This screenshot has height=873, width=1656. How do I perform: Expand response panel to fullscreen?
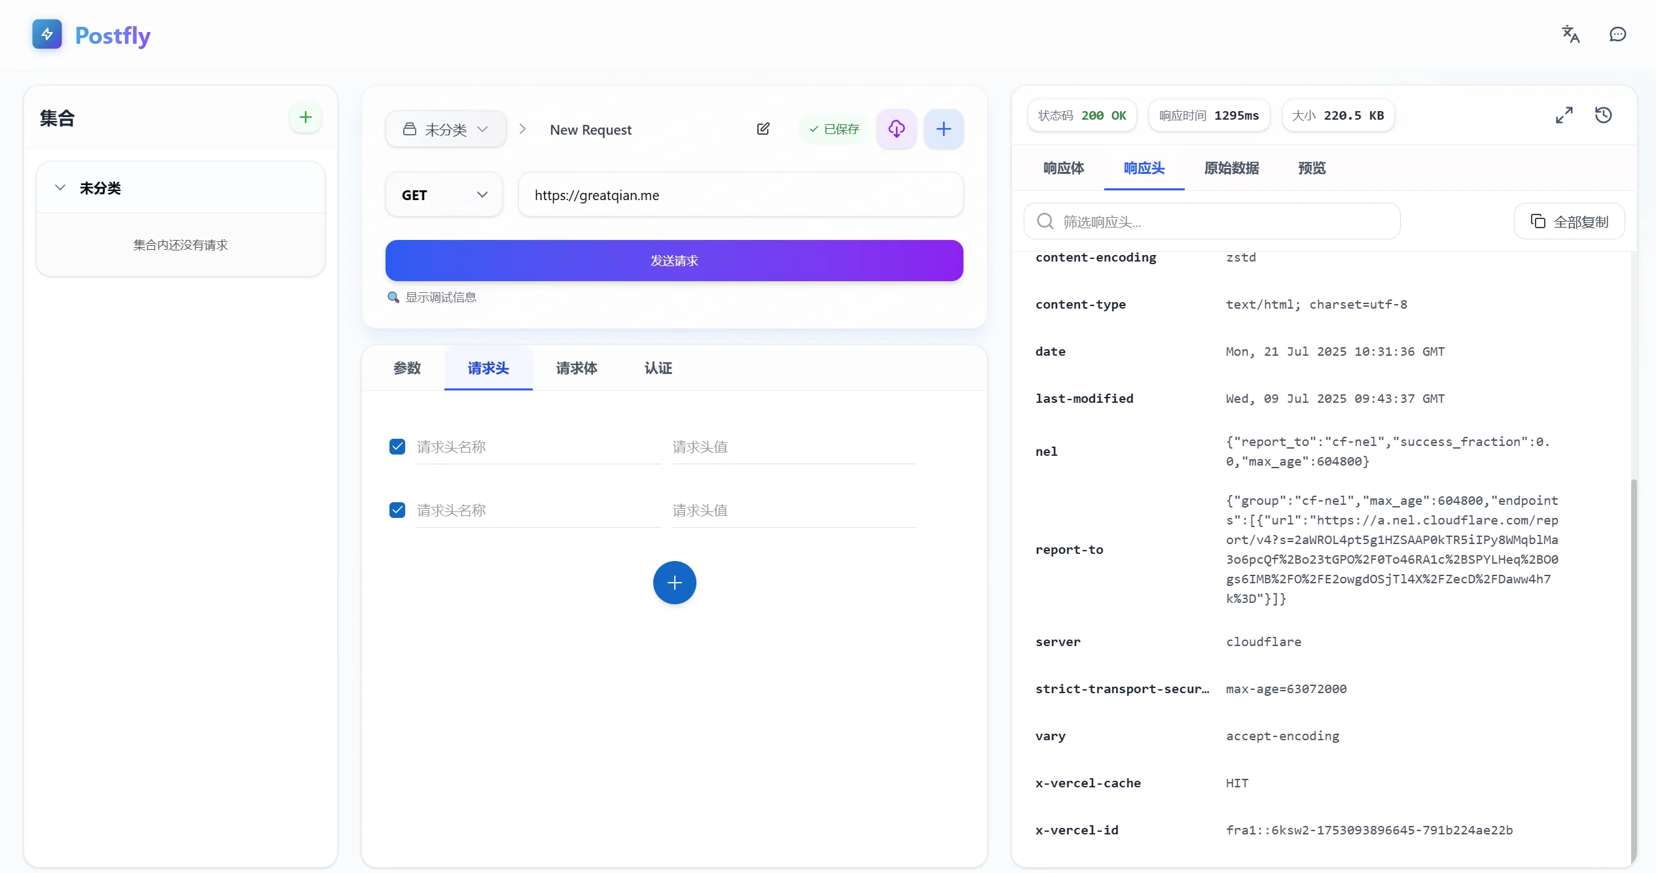pyautogui.click(x=1564, y=116)
